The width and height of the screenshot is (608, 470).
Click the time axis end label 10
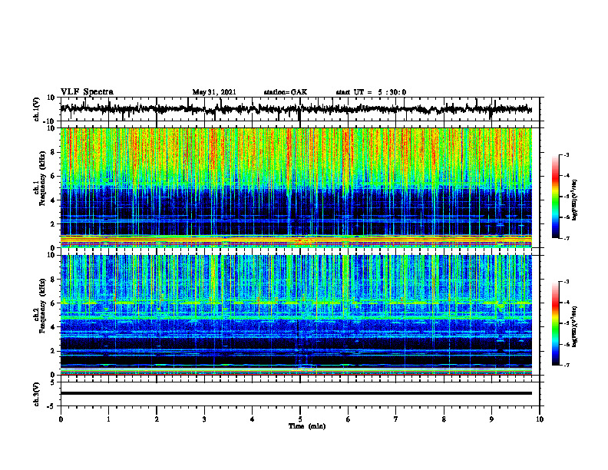point(540,419)
